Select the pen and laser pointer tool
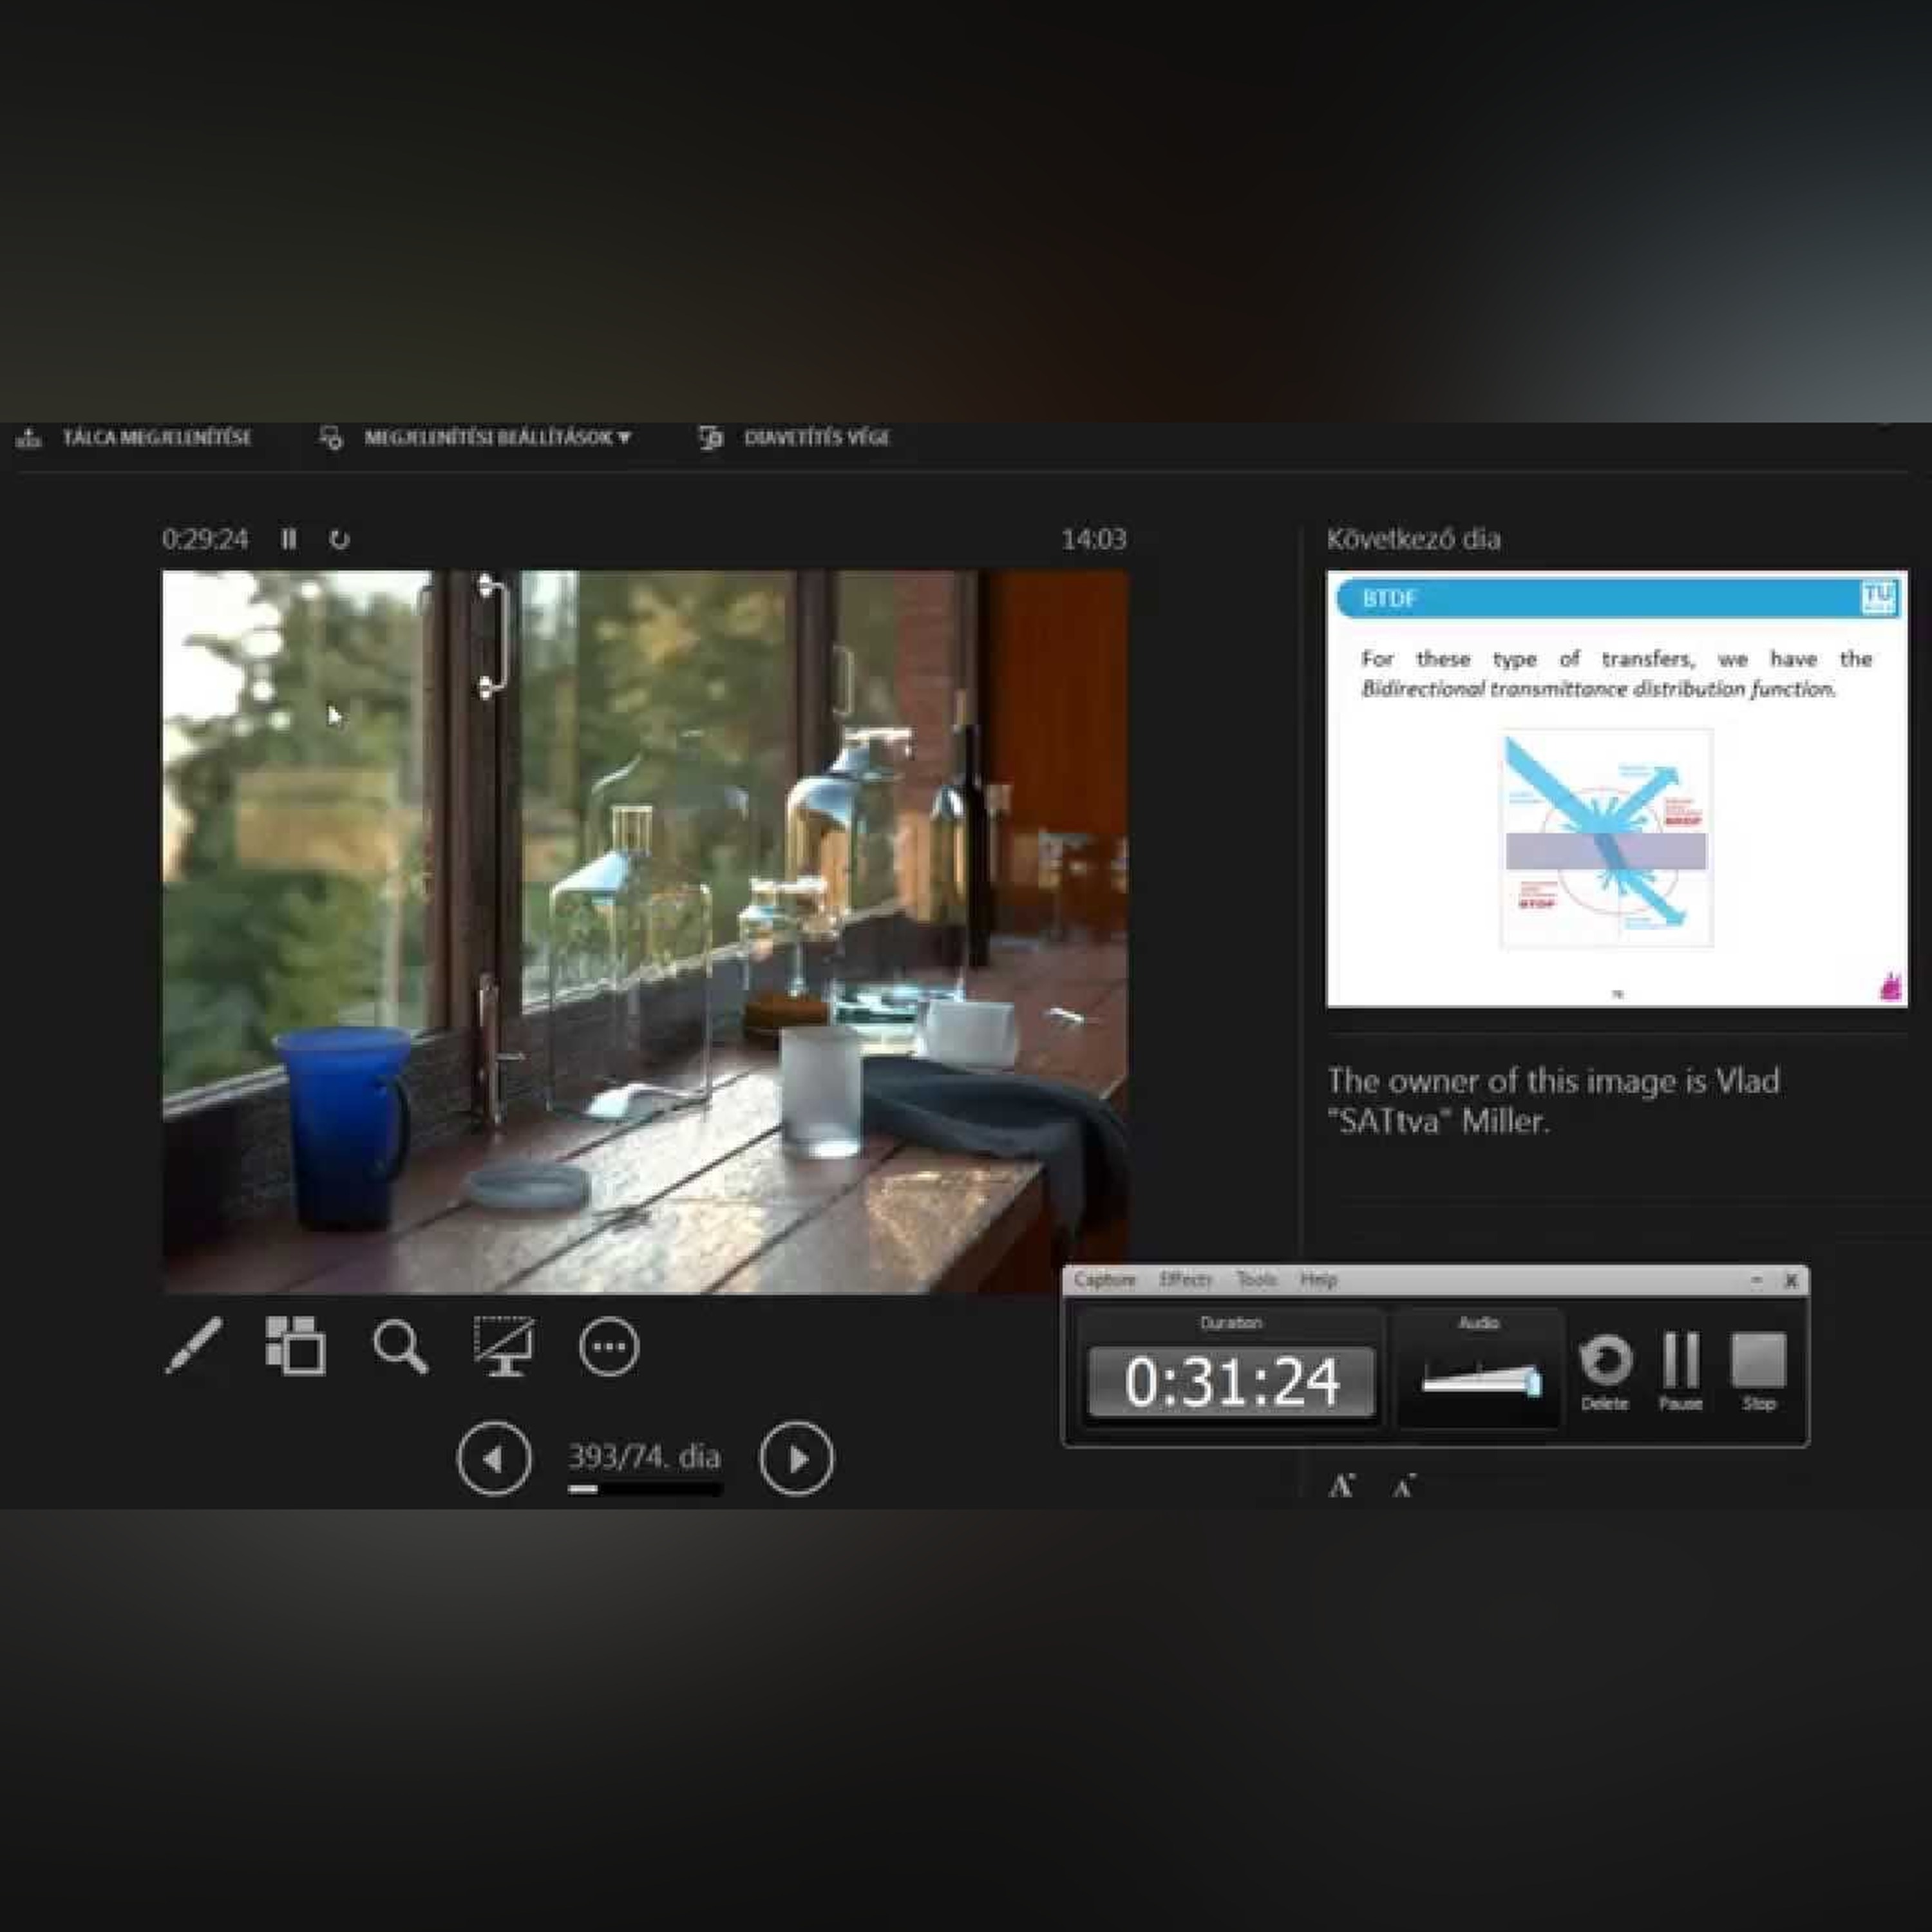 click(194, 1345)
